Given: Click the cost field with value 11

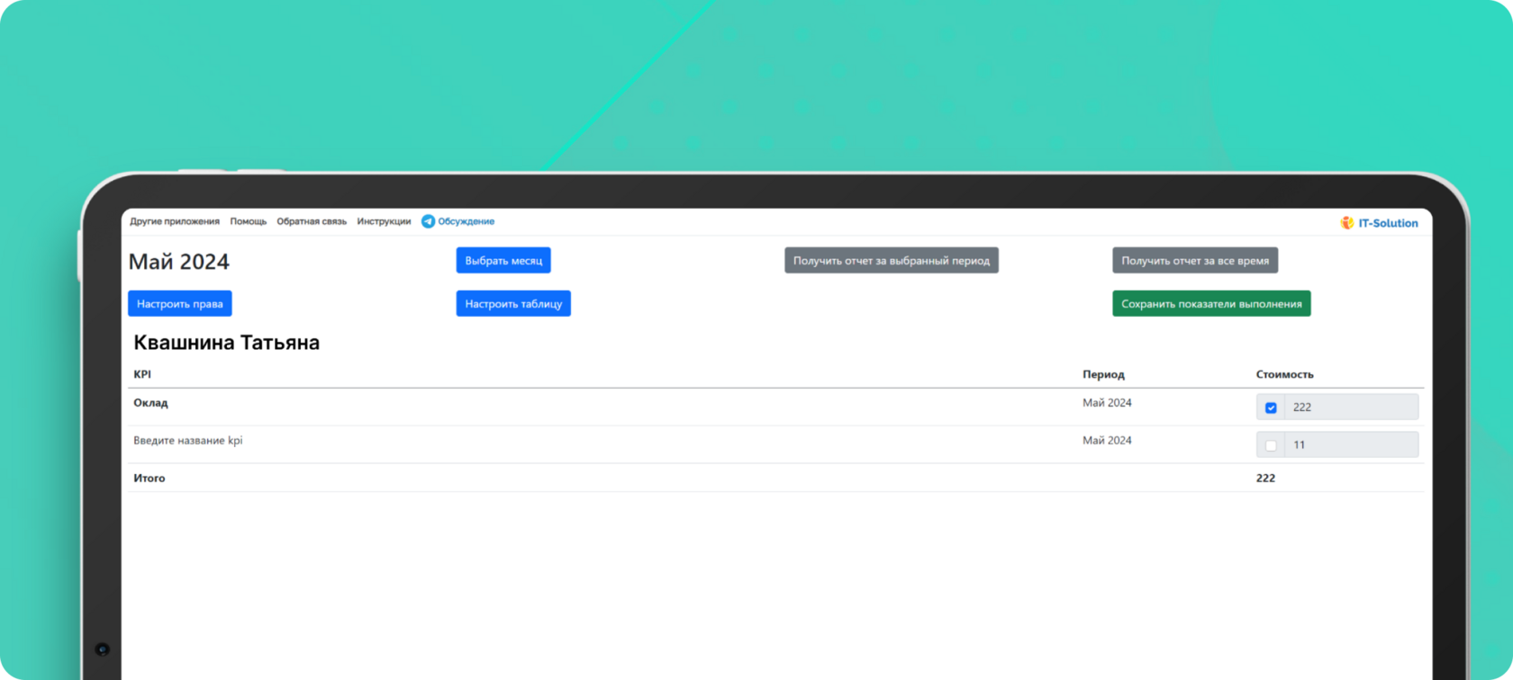Looking at the screenshot, I should [x=1351, y=445].
